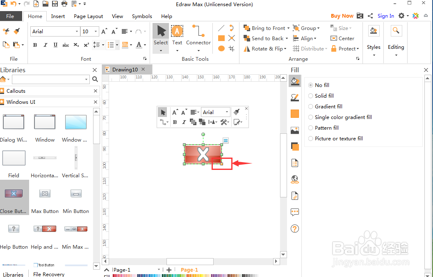Apply italic formatting in ribbon

(45, 45)
